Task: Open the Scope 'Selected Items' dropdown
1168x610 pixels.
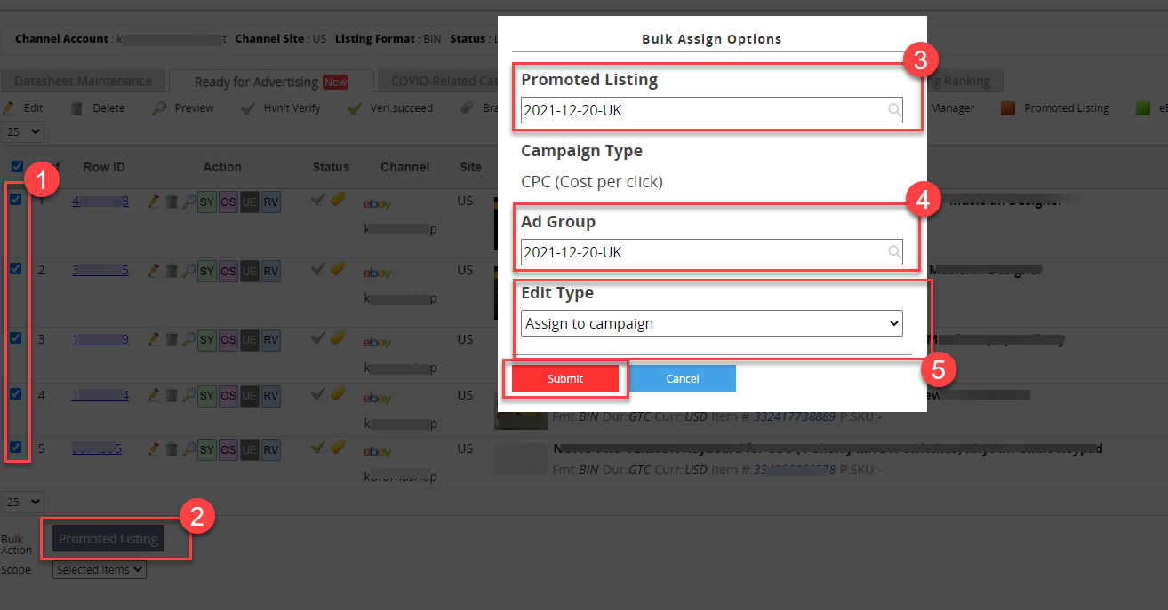Action: (100, 570)
